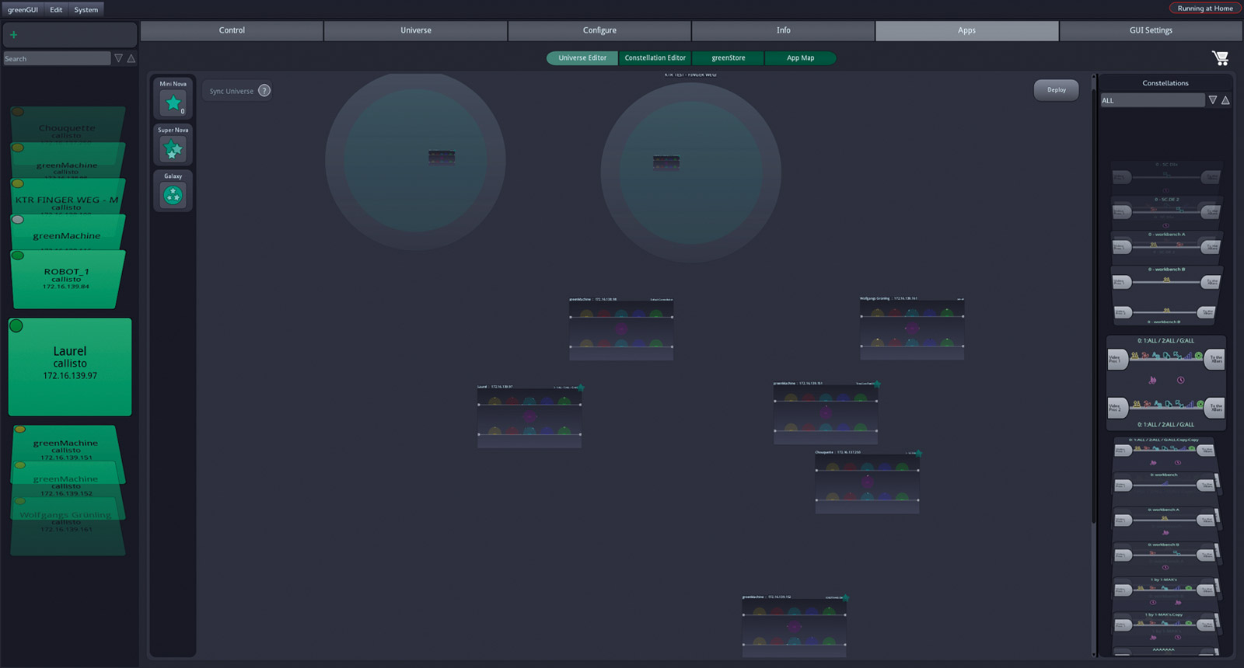Select the Mini Nova star icon
This screenshot has width=1244, height=668.
(173, 103)
